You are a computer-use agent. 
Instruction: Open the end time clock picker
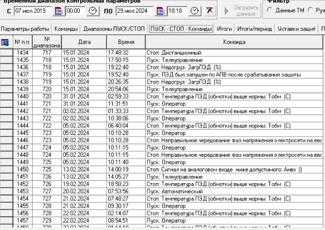pos(195,11)
